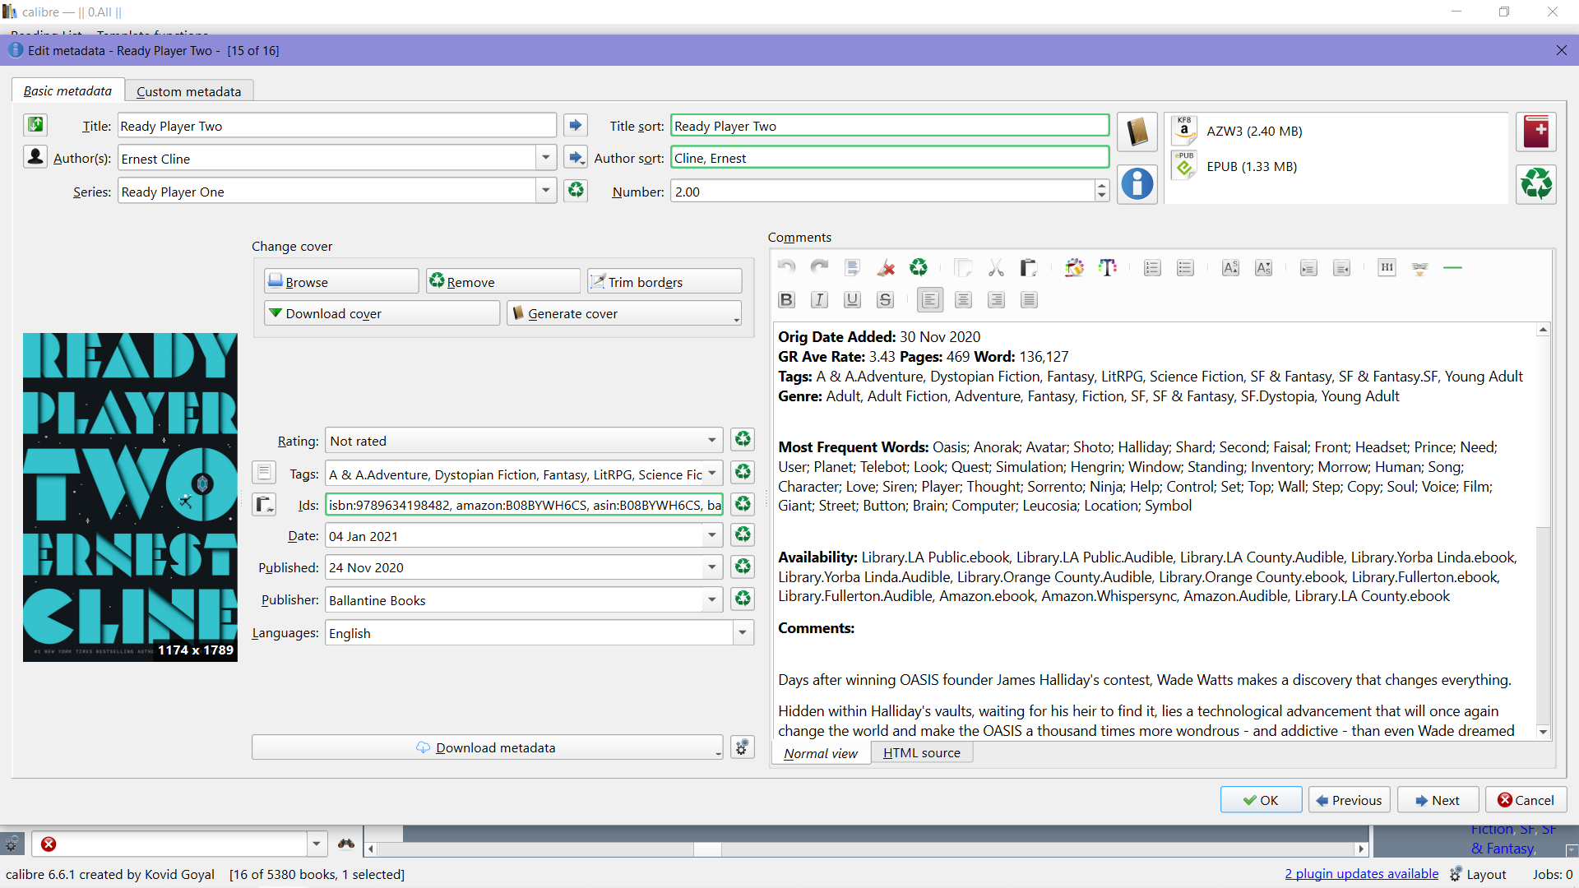
Task: Click the Next book button
Action: pos(1438,800)
